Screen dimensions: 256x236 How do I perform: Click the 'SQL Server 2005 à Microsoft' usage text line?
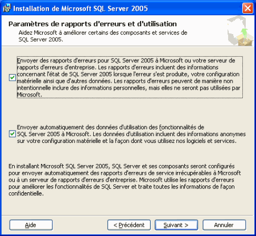click(x=131, y=134)
